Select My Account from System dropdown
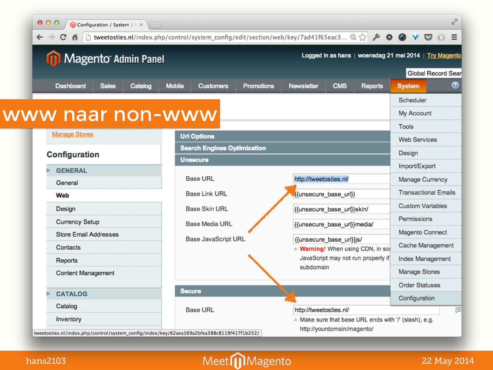Screen dimensions: 493x370 426,113
